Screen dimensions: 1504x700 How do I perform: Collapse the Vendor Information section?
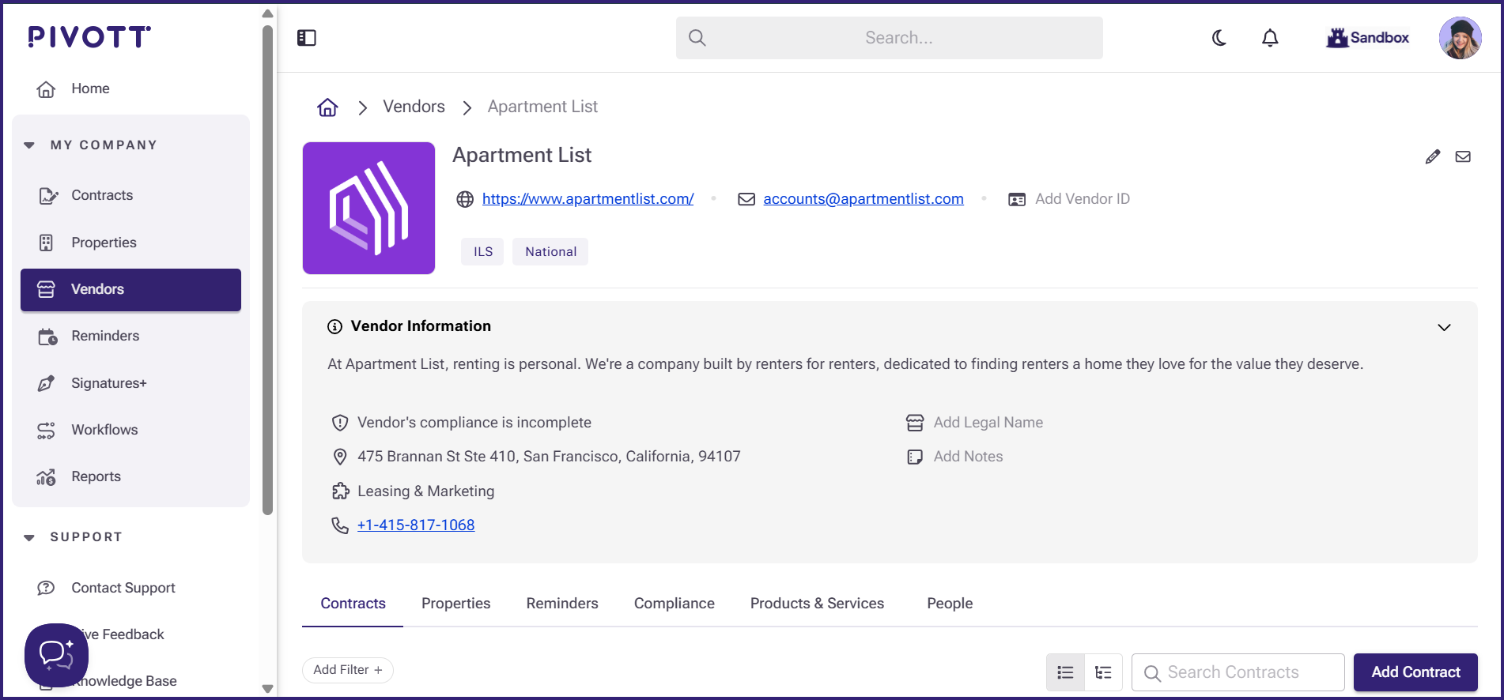pyautogui.click(x=1444, y=327)
